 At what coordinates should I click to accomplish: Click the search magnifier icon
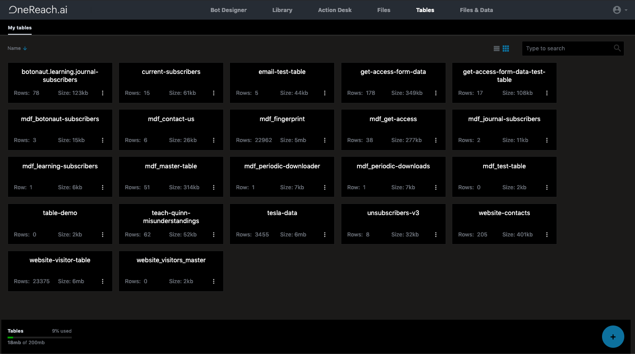tap(617, 48)
